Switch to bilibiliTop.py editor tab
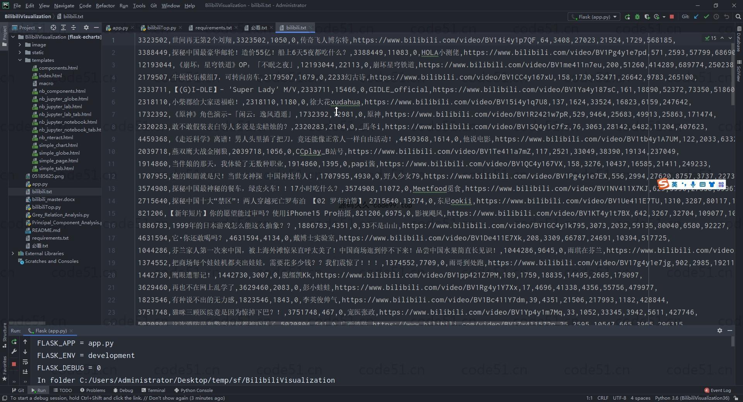The width and height of the screenshot is (743, 402). tap(161, 27)
